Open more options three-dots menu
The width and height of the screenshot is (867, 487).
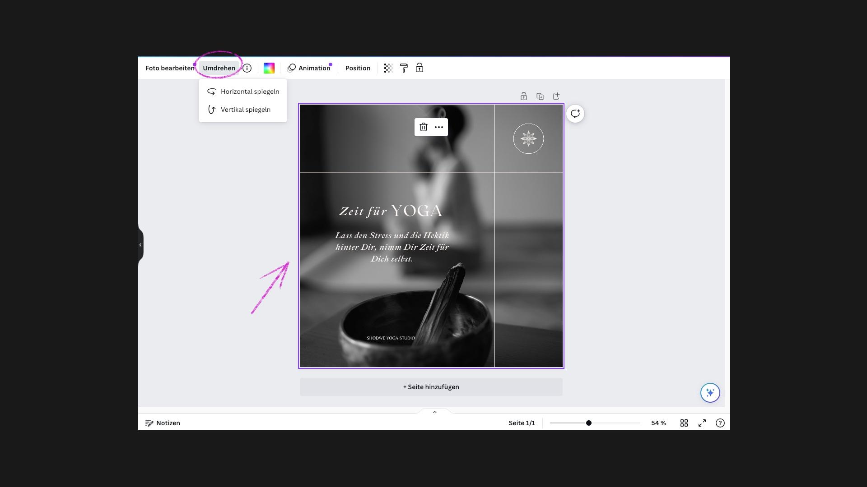439,127
